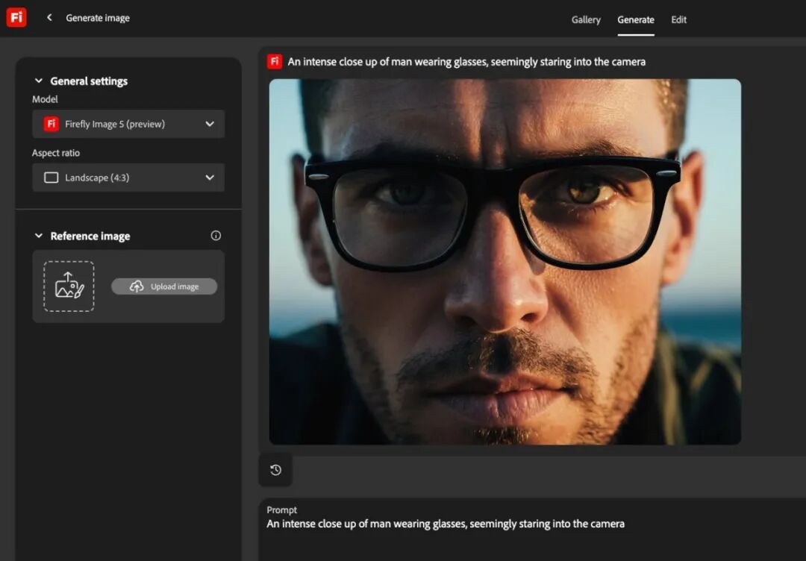The image size is (806, 561).
Task: Click the Upload image button
Action: [x=164, y=286]
